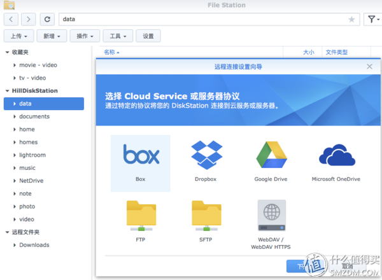Click the File Station folder logo
The image size is (382, 280).
9,5
